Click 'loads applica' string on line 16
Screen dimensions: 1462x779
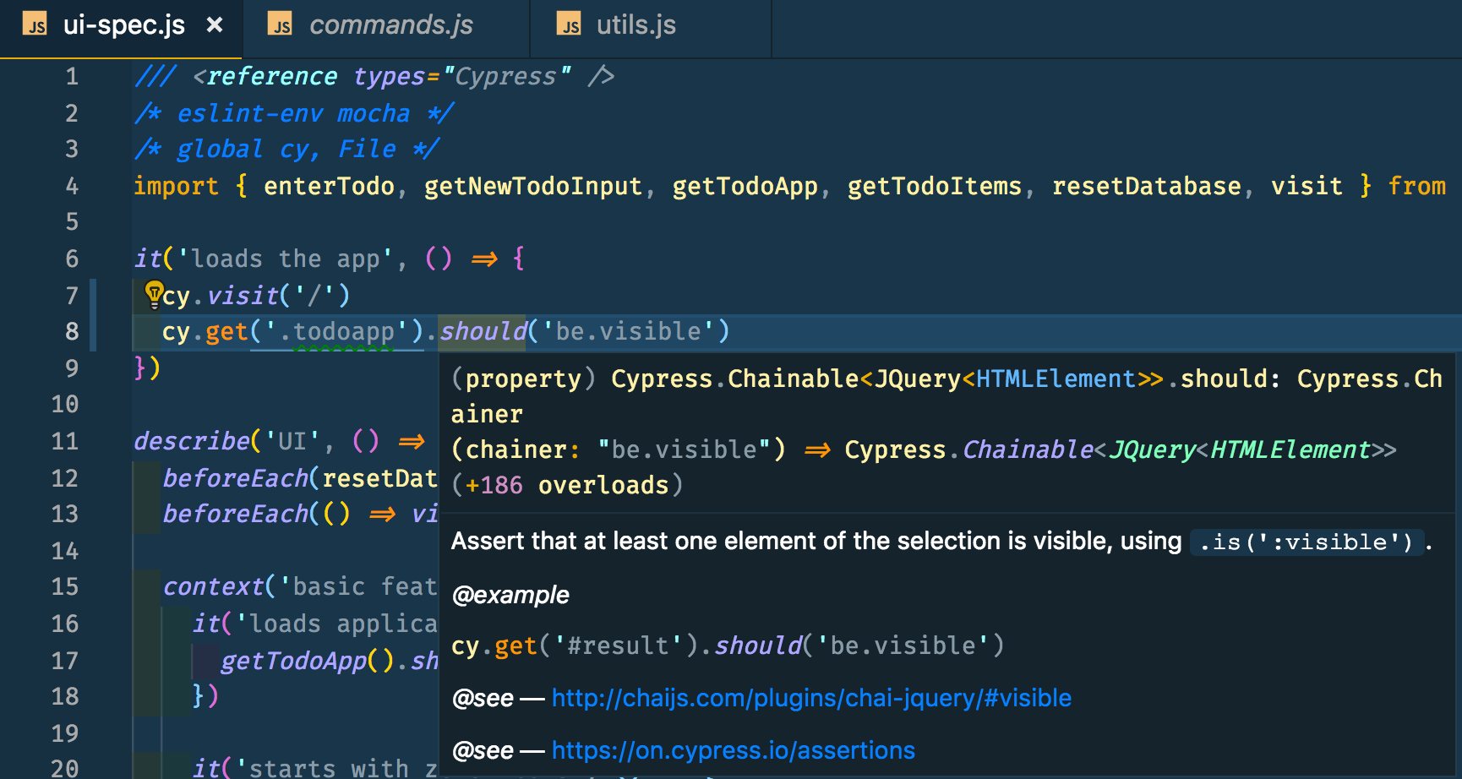point(336,624)
